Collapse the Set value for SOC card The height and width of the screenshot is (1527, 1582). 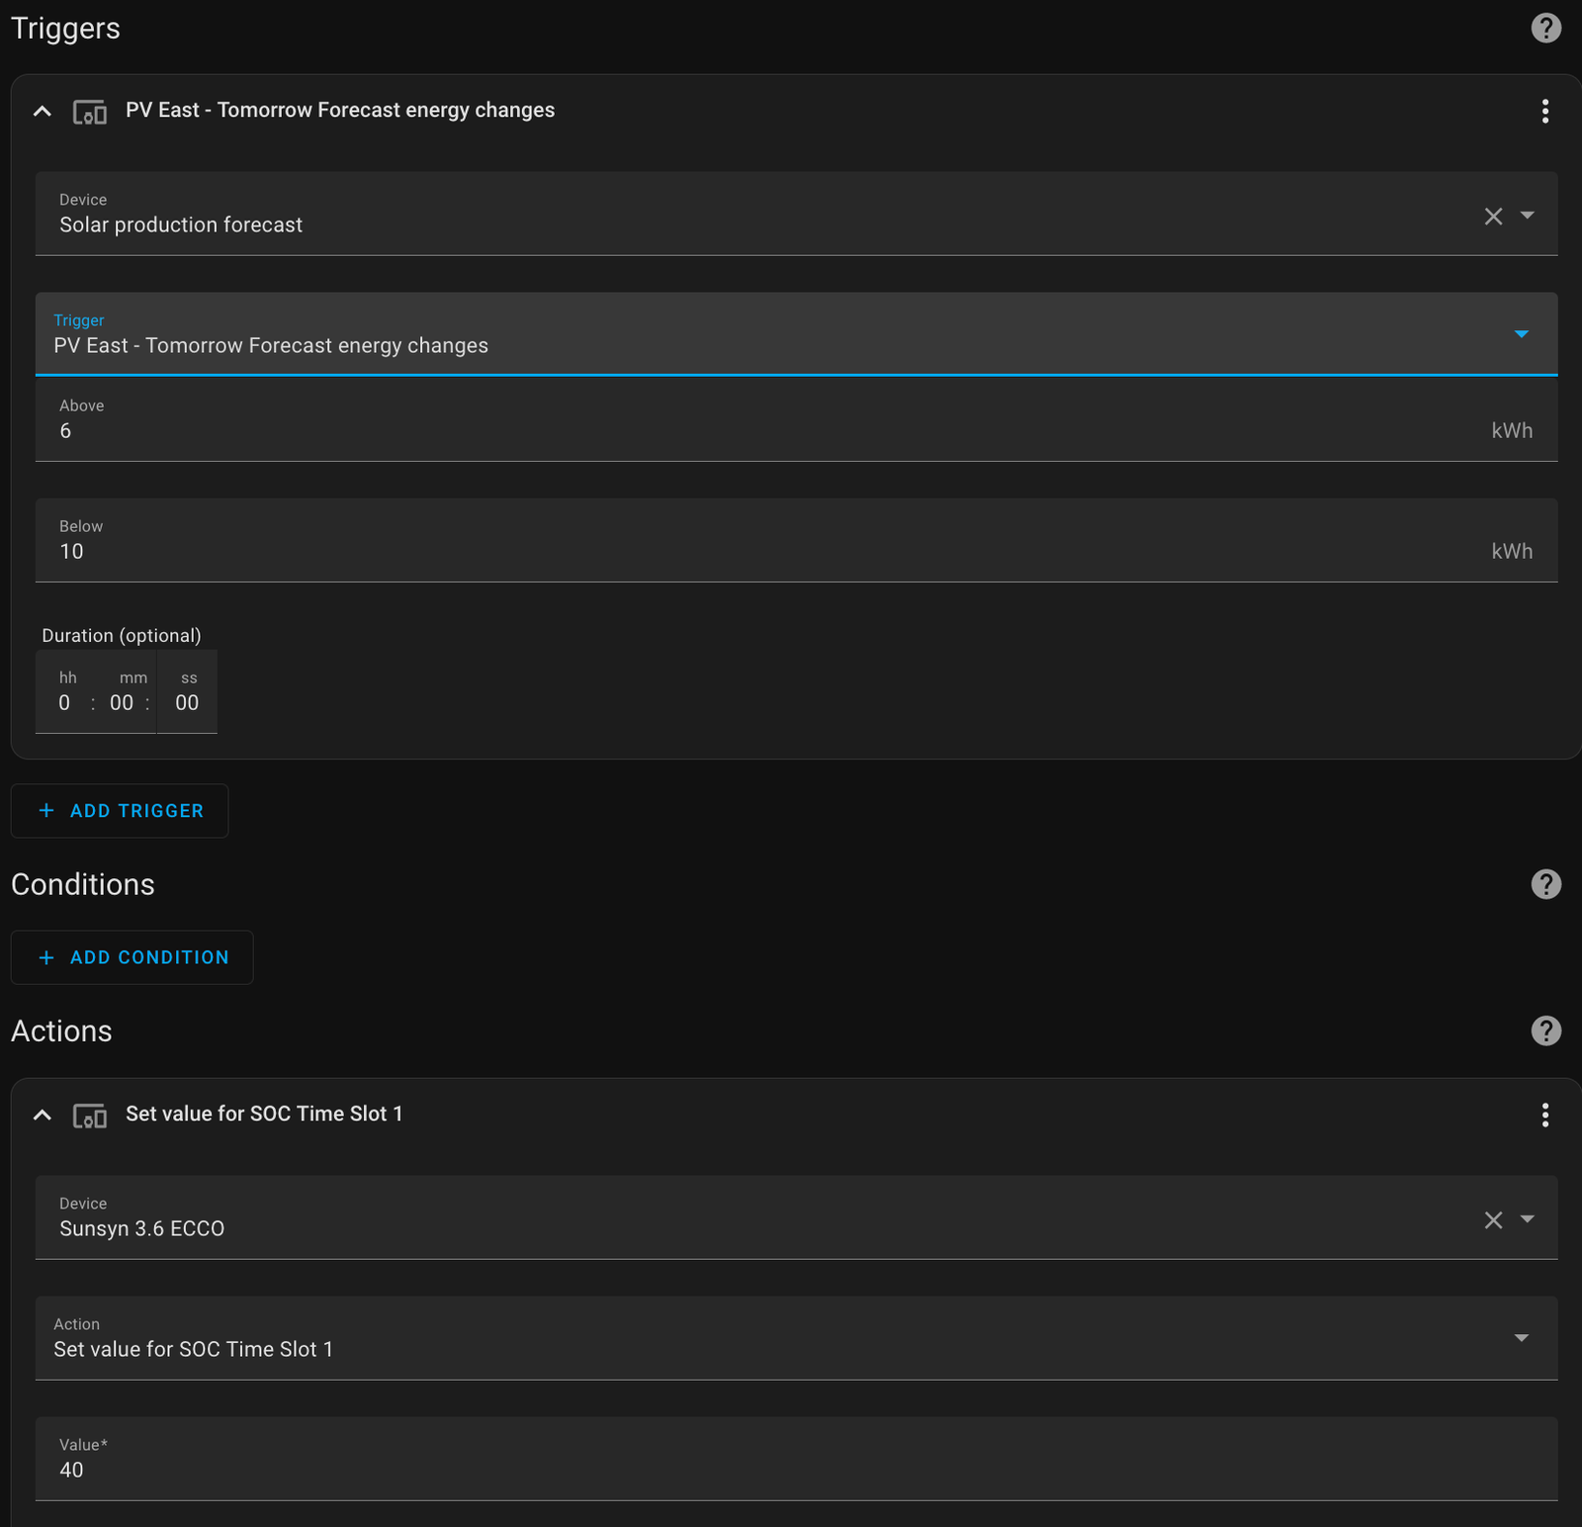42,1114
